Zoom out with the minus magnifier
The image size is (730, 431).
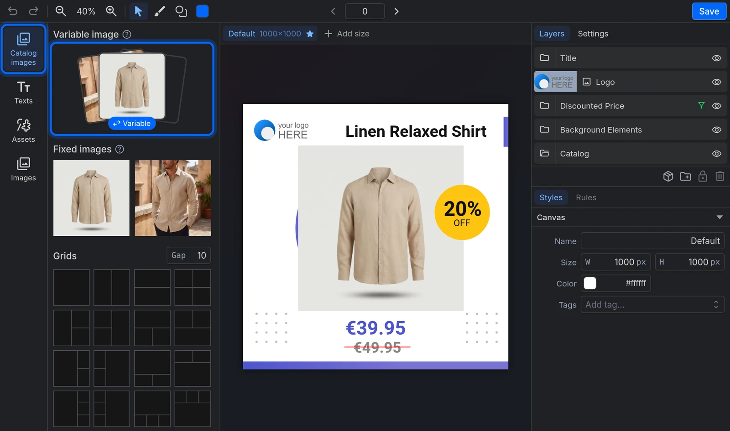[61, 11]
